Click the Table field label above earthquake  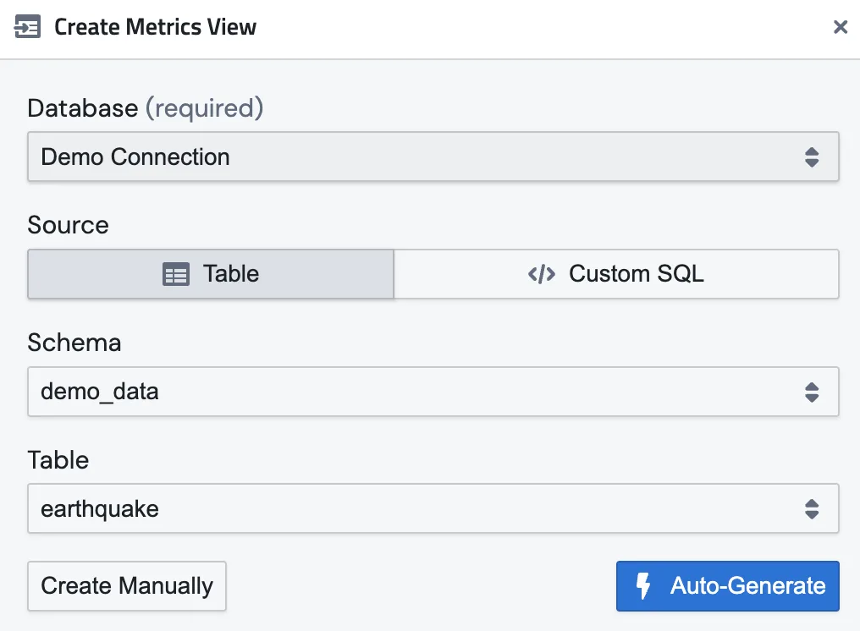(58, 460)
